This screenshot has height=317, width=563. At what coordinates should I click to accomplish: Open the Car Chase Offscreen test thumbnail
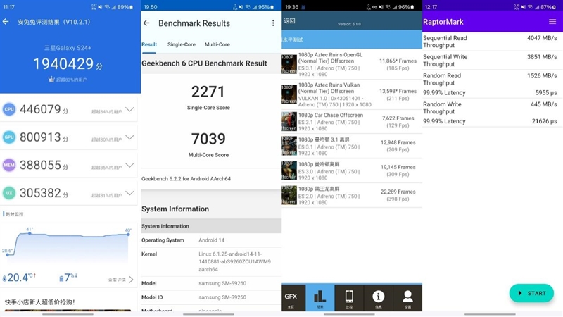pyautogui.click(x=289, y=121)
